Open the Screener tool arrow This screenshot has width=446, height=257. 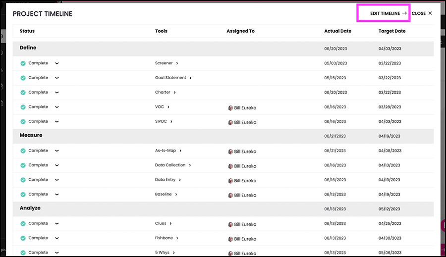[x=177, y=63]
